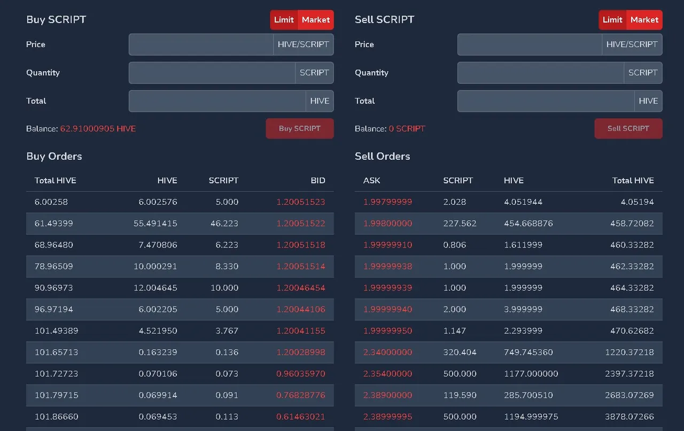Focus the Sell Quantity input field
684x431 pixels.
click(x=541, y=73)
